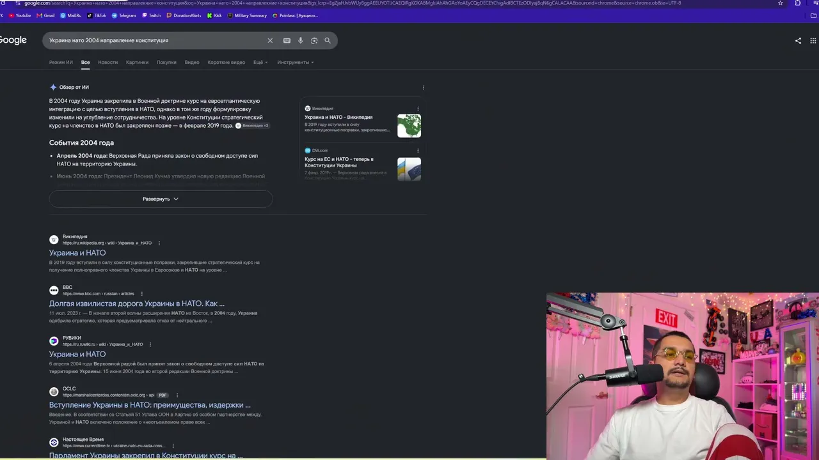819x460 pixels.
Task: Open Wikipedia result titled Украина и НАТО
Action: [77, 253]
